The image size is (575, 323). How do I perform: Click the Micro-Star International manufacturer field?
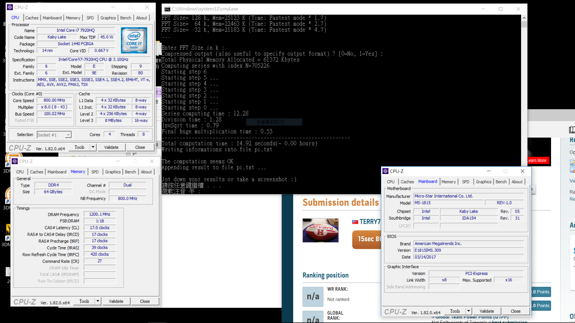[469, 196]
